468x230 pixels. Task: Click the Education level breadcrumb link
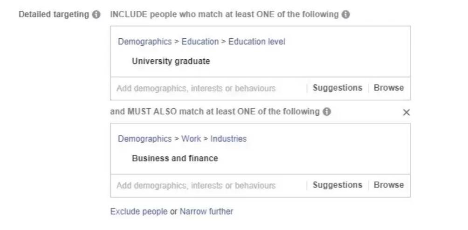pyautogui.click(x=256, y=42)
